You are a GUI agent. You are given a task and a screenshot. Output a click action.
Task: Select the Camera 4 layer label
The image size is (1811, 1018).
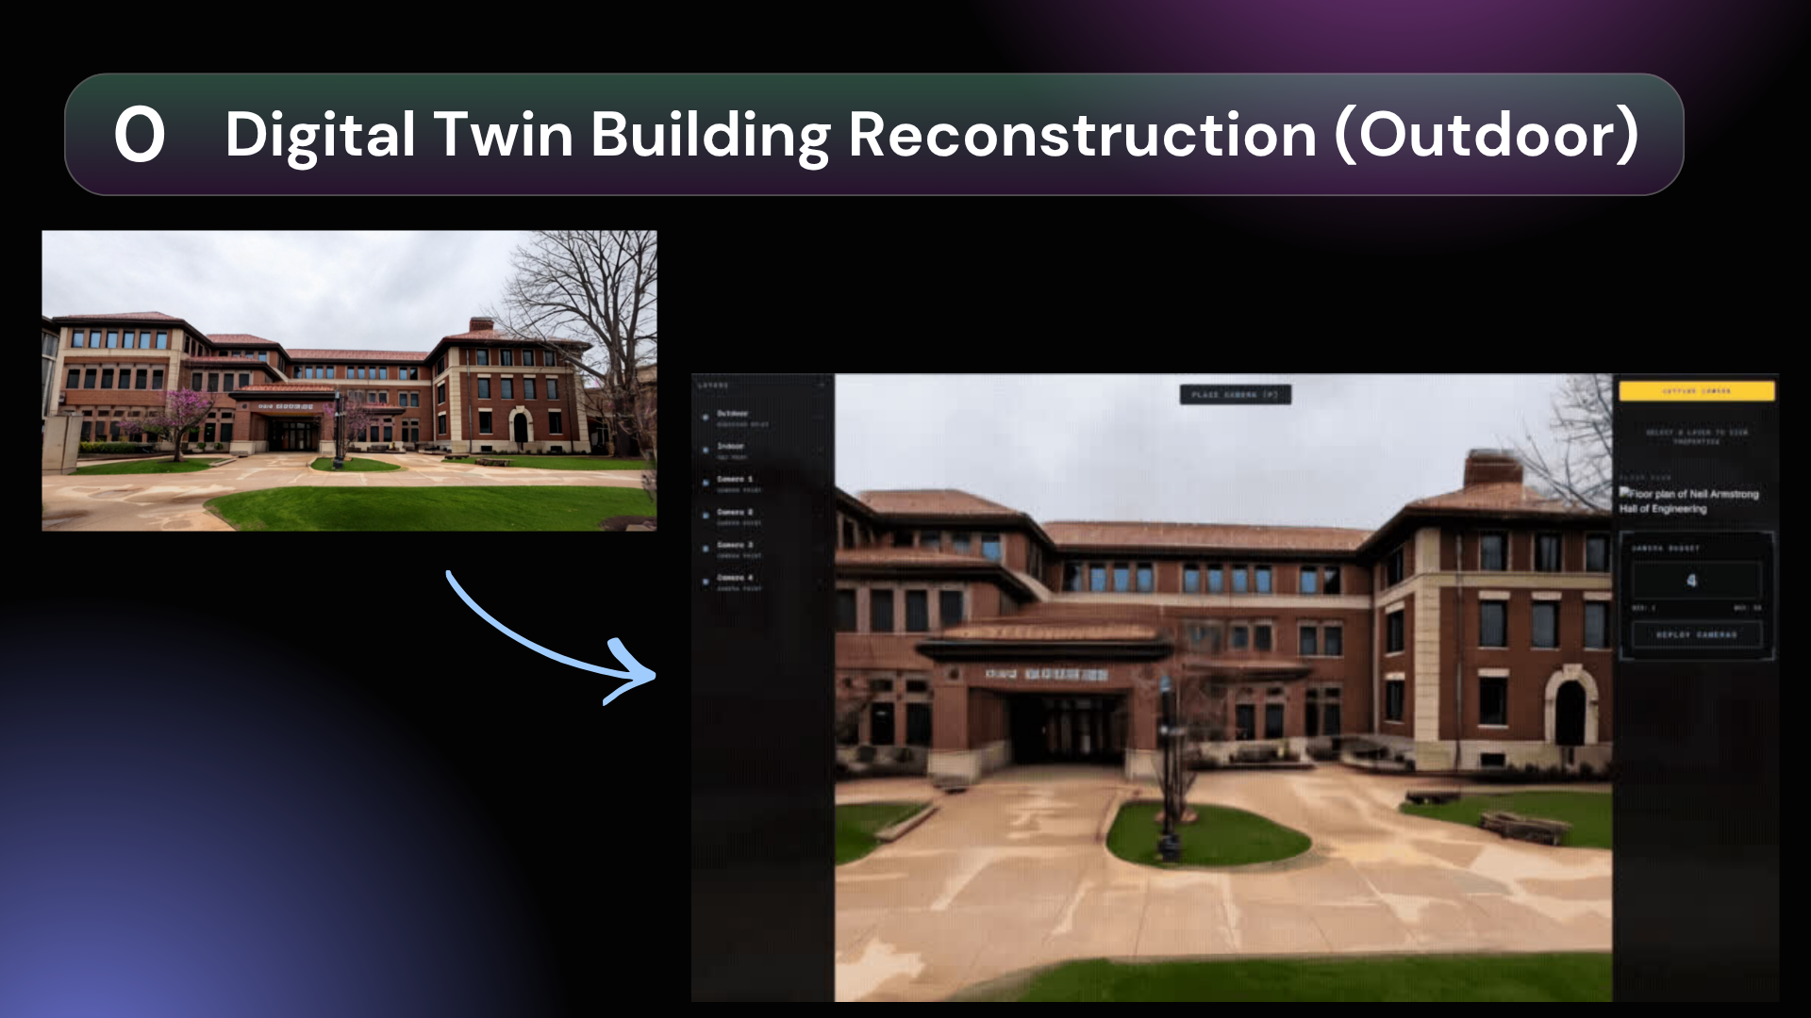pos(735,577)
